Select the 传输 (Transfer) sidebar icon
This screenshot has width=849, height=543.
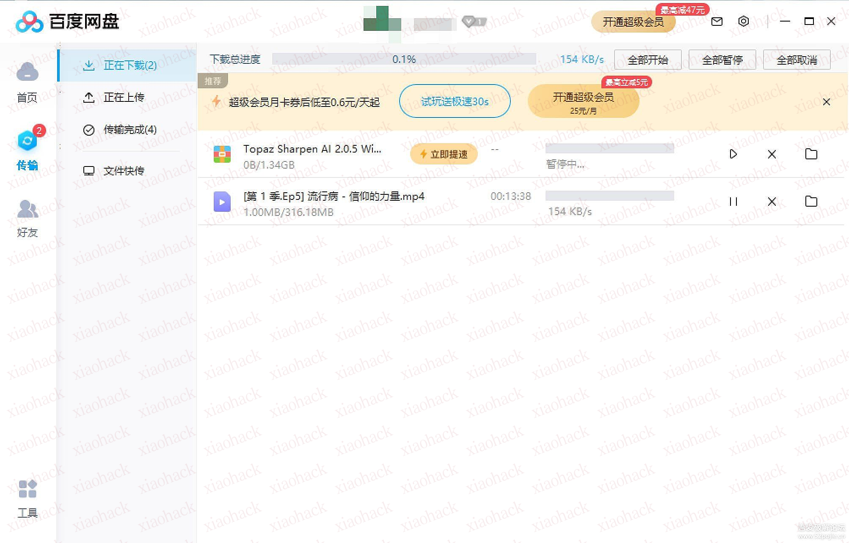pos(27,150)
